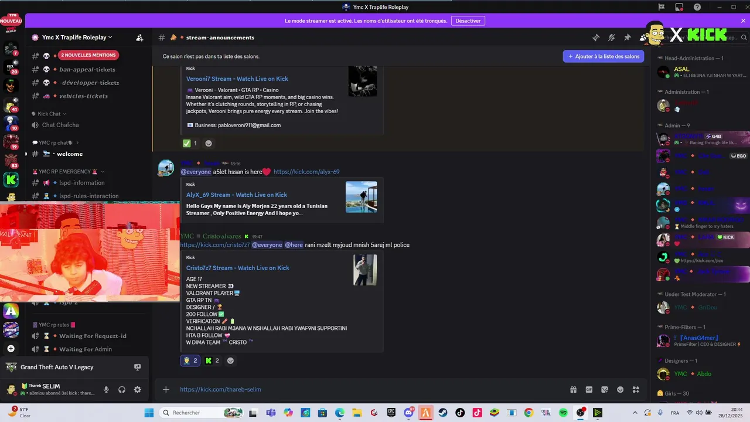Open Spotify from the taskbar
This screenshot has height=422, width=750.
563,413
